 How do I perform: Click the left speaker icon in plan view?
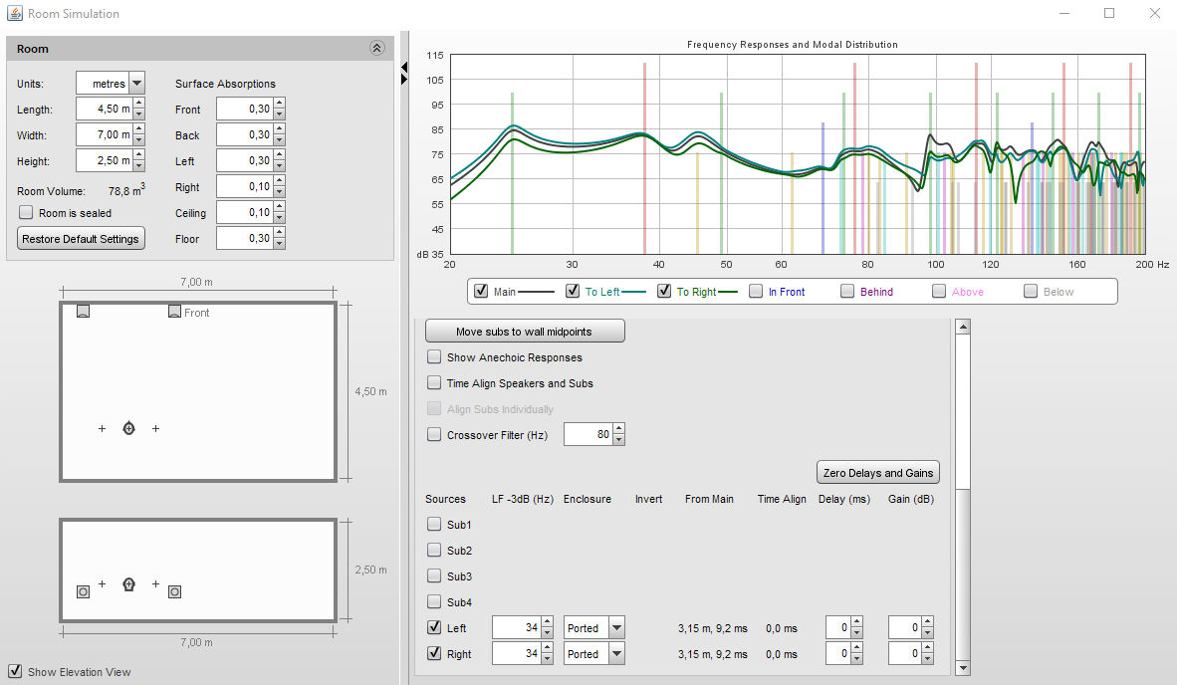[84, 311]
